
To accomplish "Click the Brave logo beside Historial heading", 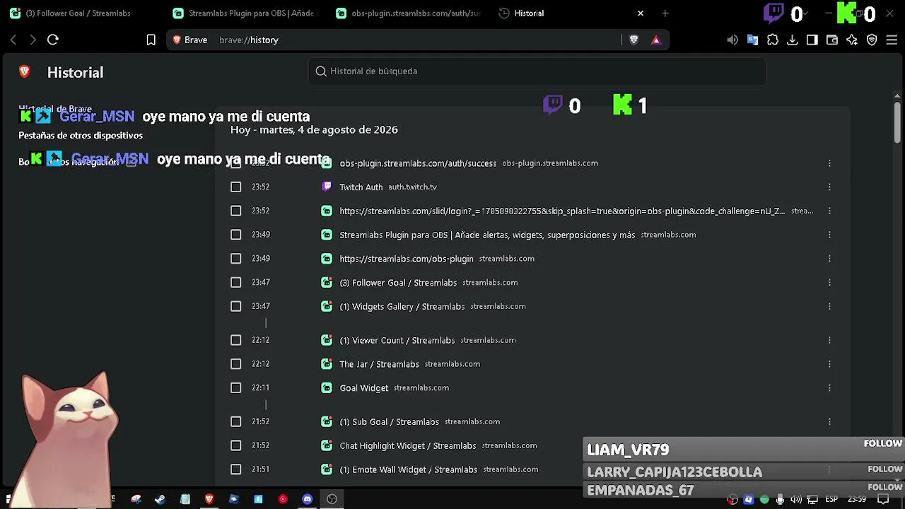I will [x=25, y=72].
